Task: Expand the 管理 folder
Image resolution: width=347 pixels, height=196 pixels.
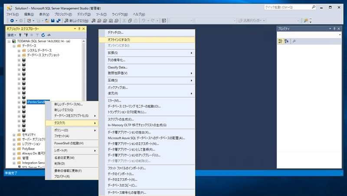Action: click(14, 158)
